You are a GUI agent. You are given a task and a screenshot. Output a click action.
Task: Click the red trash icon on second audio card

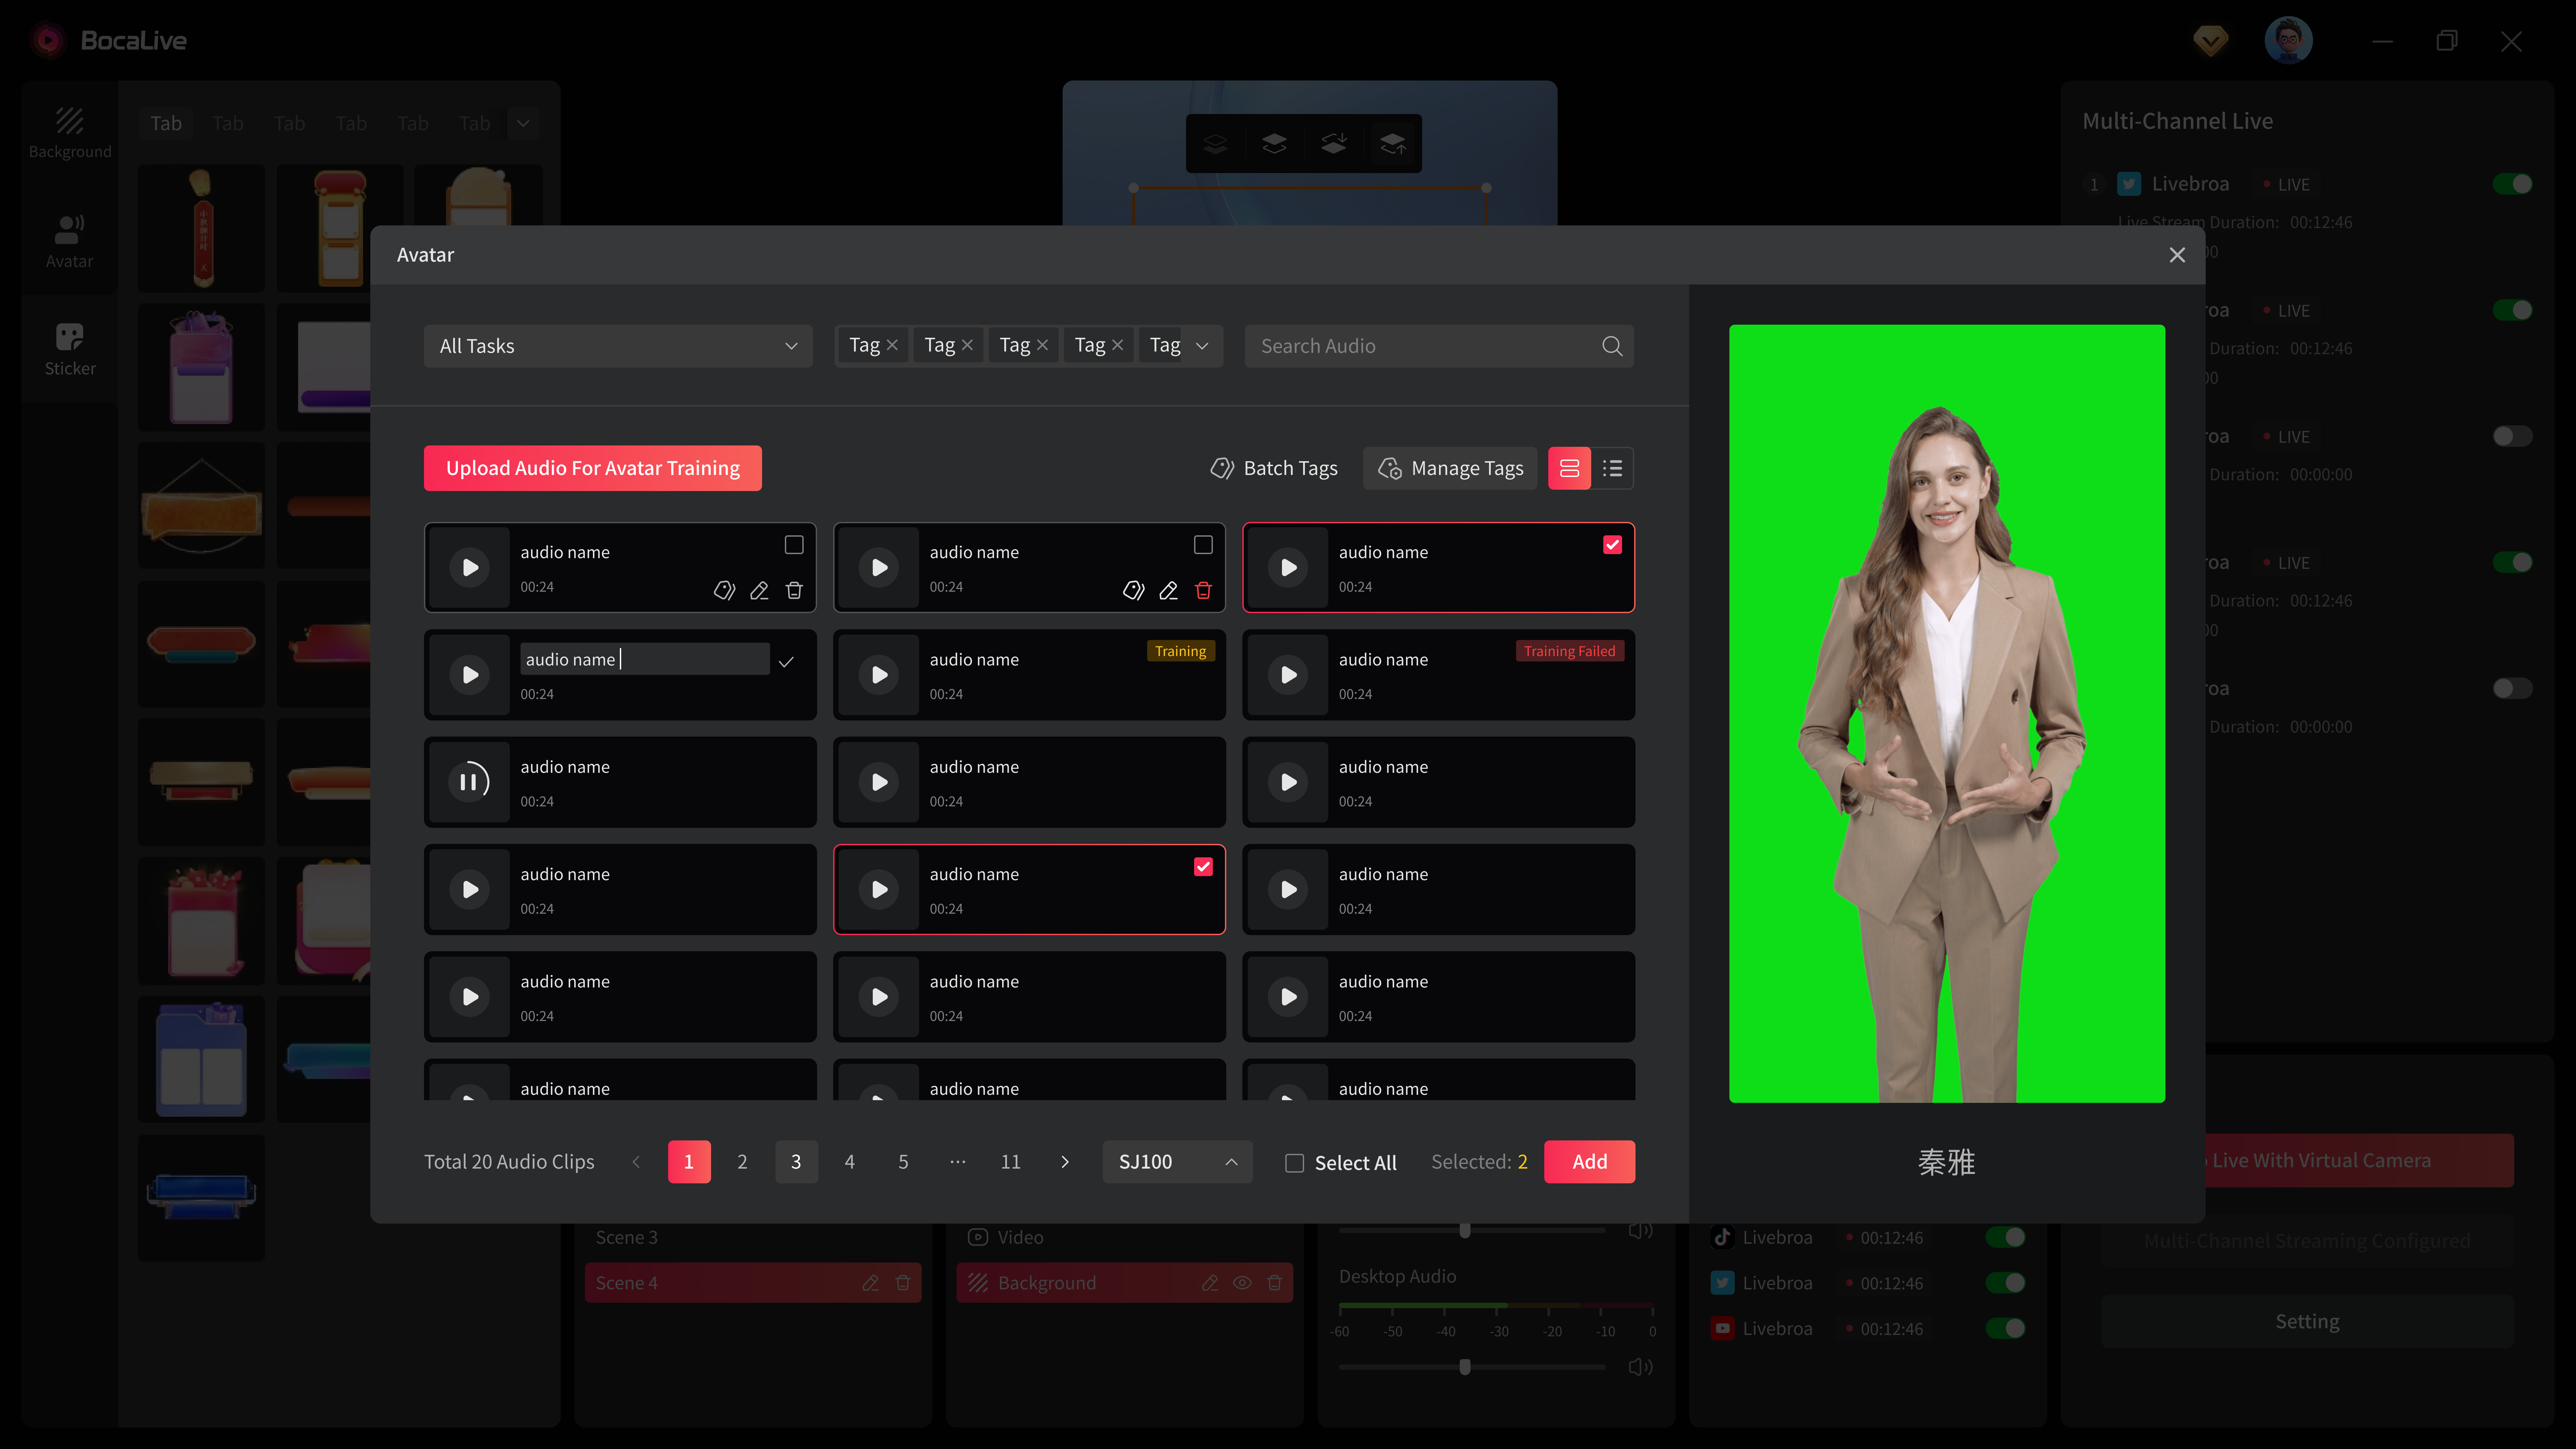[1203, 590]
